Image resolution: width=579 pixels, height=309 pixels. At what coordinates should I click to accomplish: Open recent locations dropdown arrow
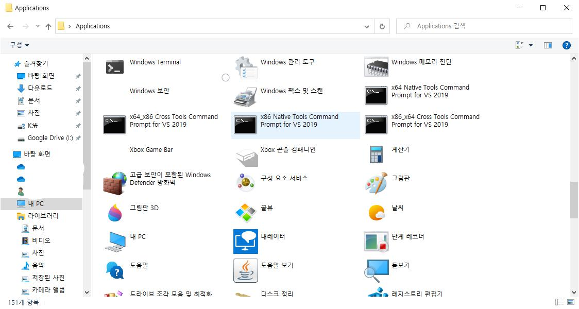(x=38, y=26)
